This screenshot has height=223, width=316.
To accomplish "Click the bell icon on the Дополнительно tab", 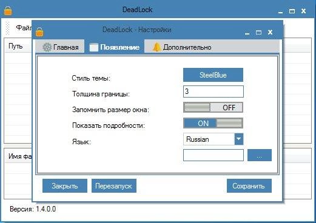I will pos(156,47).
